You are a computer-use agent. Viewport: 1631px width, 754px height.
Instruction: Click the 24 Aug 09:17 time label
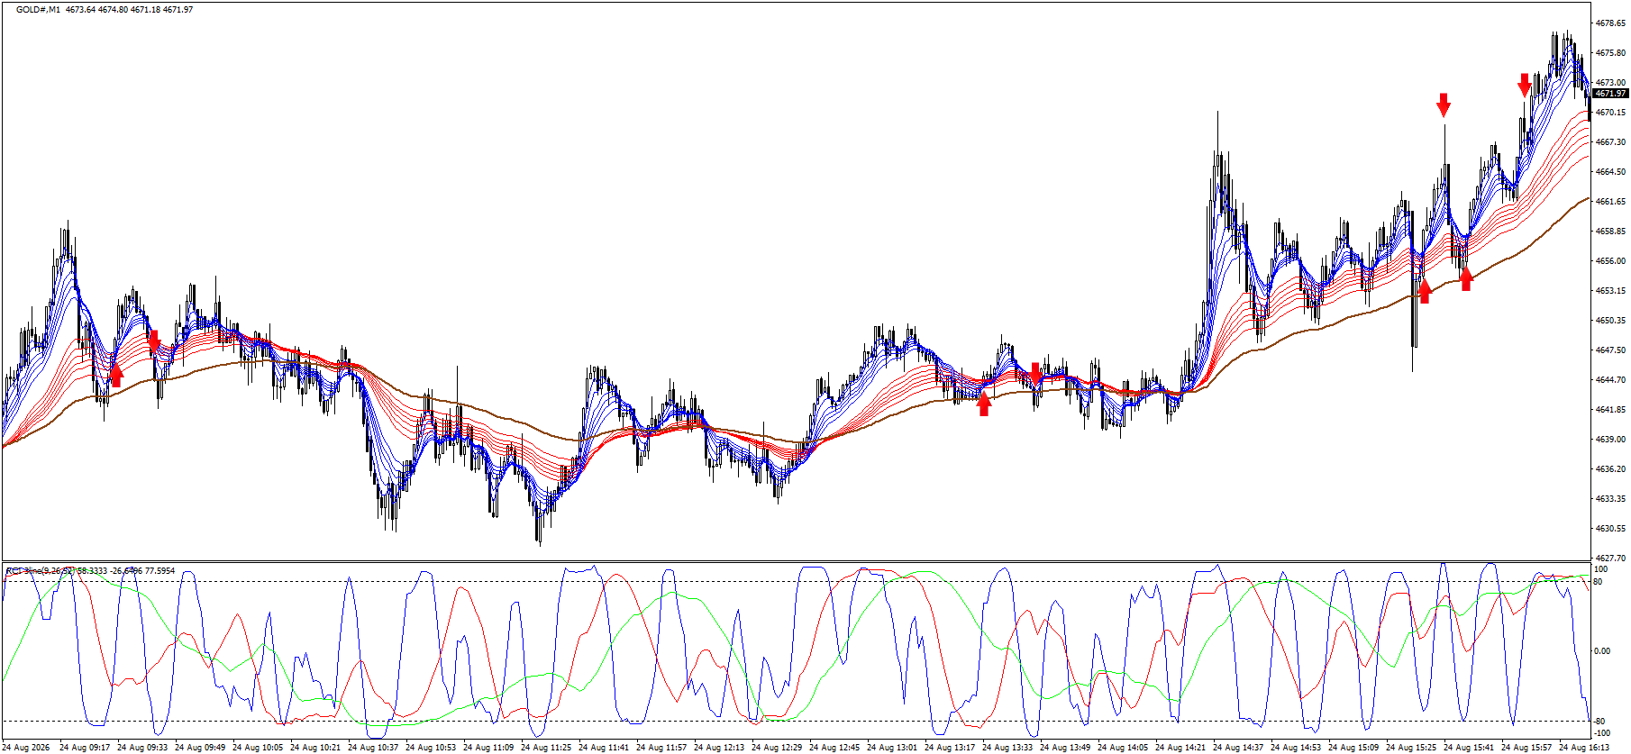point(85,748)
